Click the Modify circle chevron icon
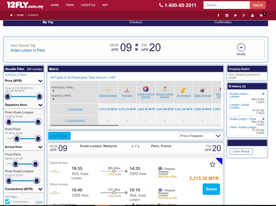The height and width of the screenshot is (206, 276). pos(241,47)
